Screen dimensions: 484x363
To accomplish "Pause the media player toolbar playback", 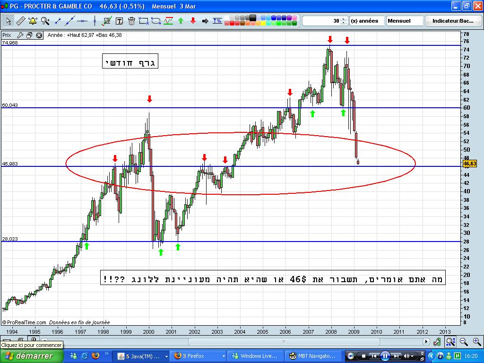I will pyautogui.click(x=385, y=356).
